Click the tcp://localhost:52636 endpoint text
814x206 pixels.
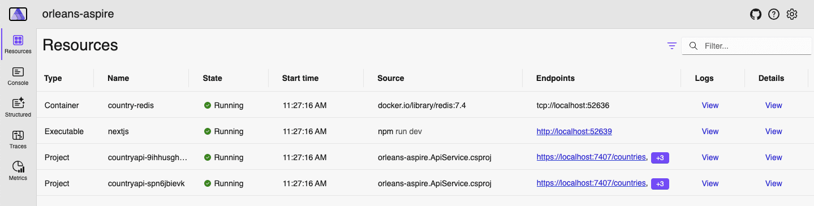tap(573, 105)
